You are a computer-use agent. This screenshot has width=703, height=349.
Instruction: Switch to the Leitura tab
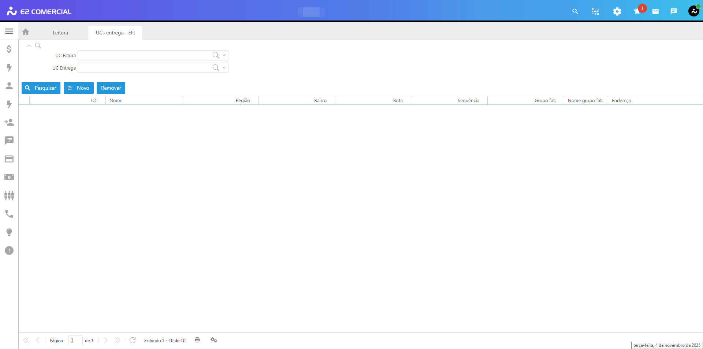60,33
